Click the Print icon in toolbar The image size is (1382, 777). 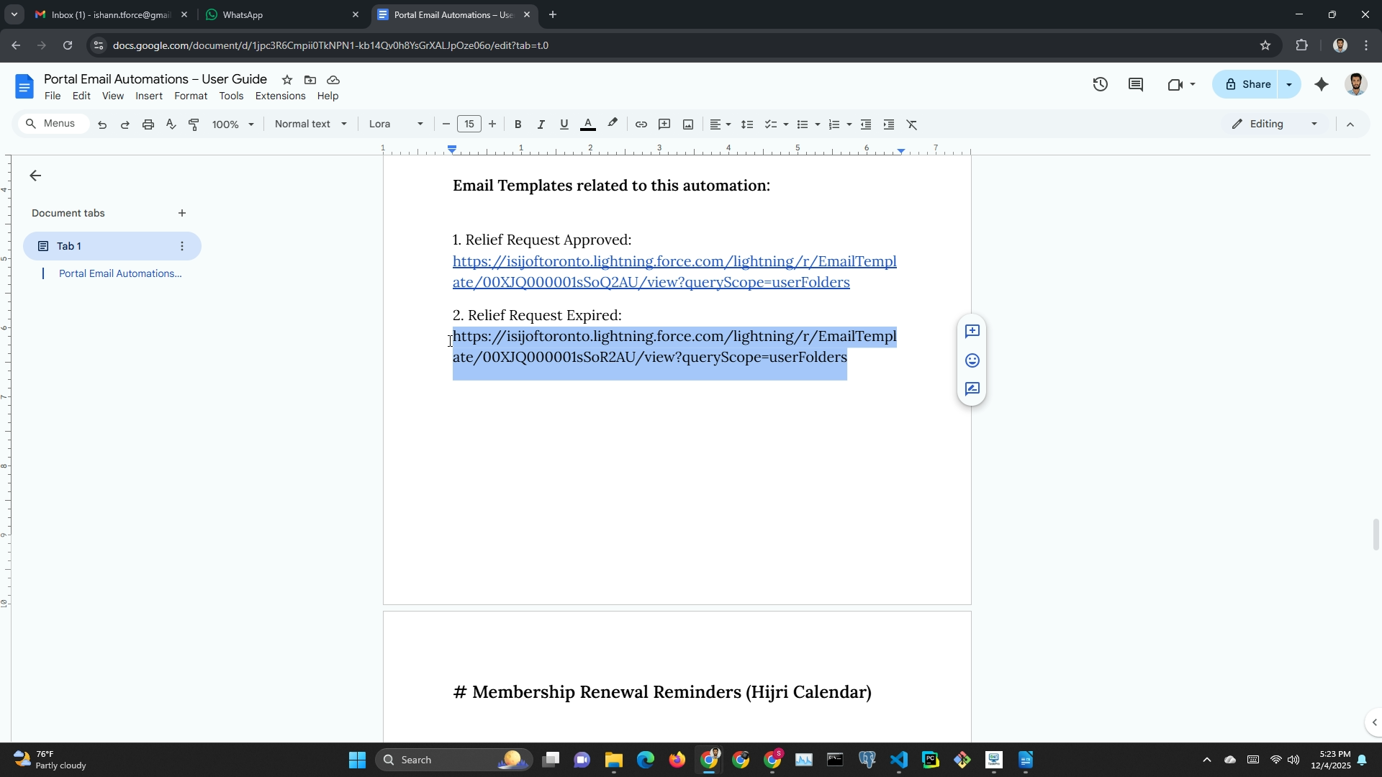pos(148,124)
